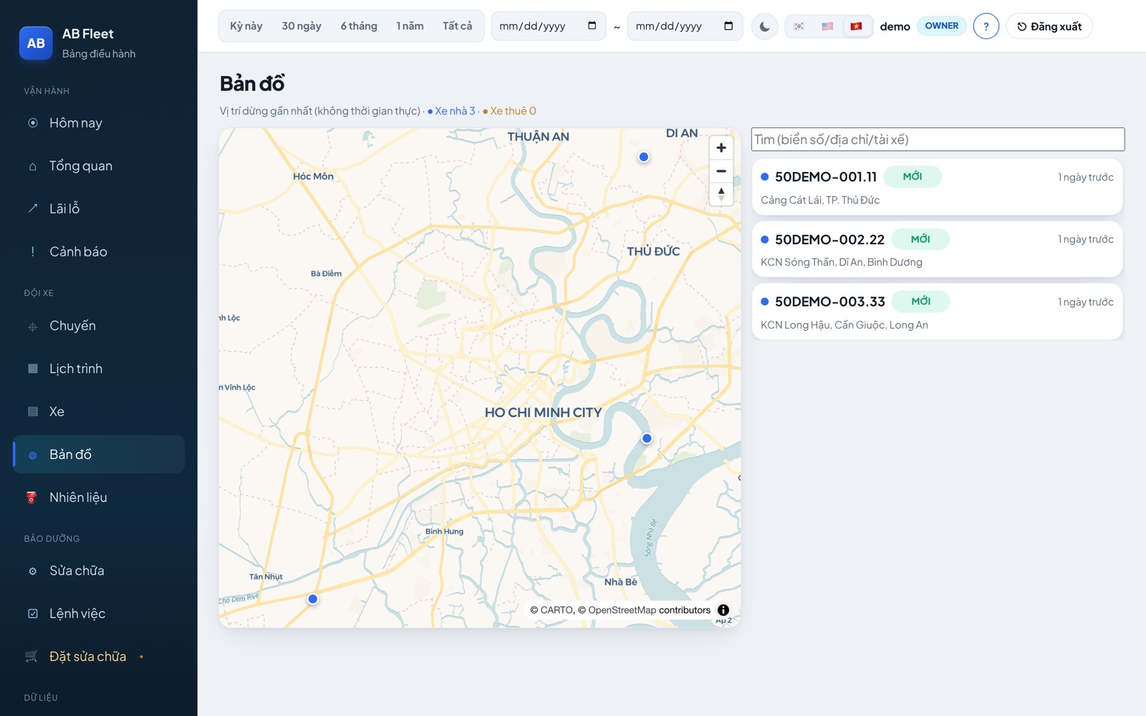Open help question mark button
Viewport: 1146px width, 716px height.
click(x=986, y=26)
